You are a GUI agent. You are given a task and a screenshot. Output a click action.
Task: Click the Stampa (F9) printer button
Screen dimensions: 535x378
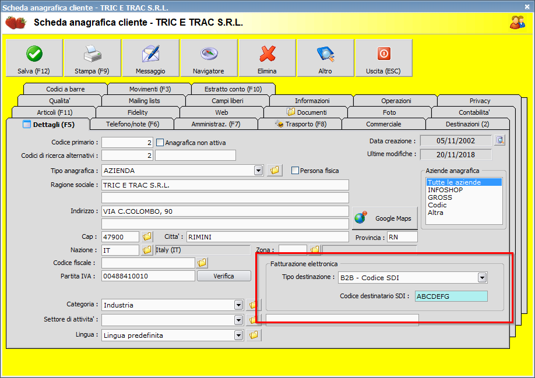92,58
